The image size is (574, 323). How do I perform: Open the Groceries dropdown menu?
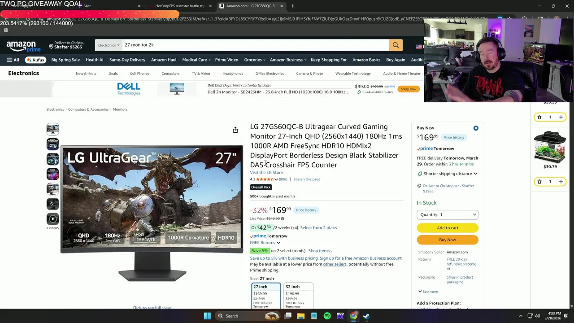pyautogui.click(x=255, y=60)
